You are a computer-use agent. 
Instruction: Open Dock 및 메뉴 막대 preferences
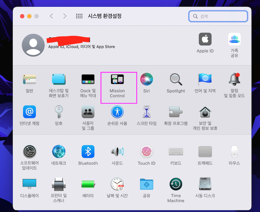88,80
